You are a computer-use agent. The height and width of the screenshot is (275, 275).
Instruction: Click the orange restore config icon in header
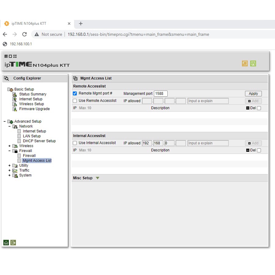[245, 63]
